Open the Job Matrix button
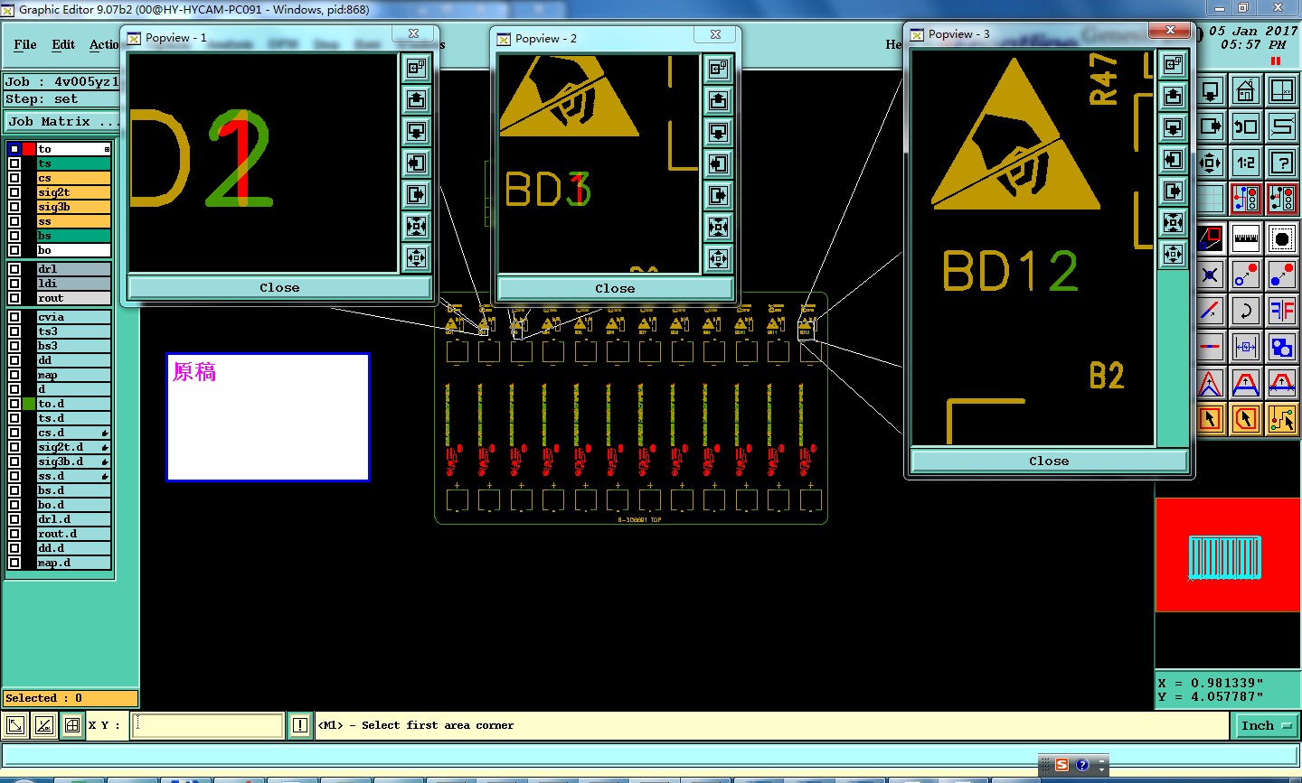This screenshot has width=1302, height=783. click(63, 121)
